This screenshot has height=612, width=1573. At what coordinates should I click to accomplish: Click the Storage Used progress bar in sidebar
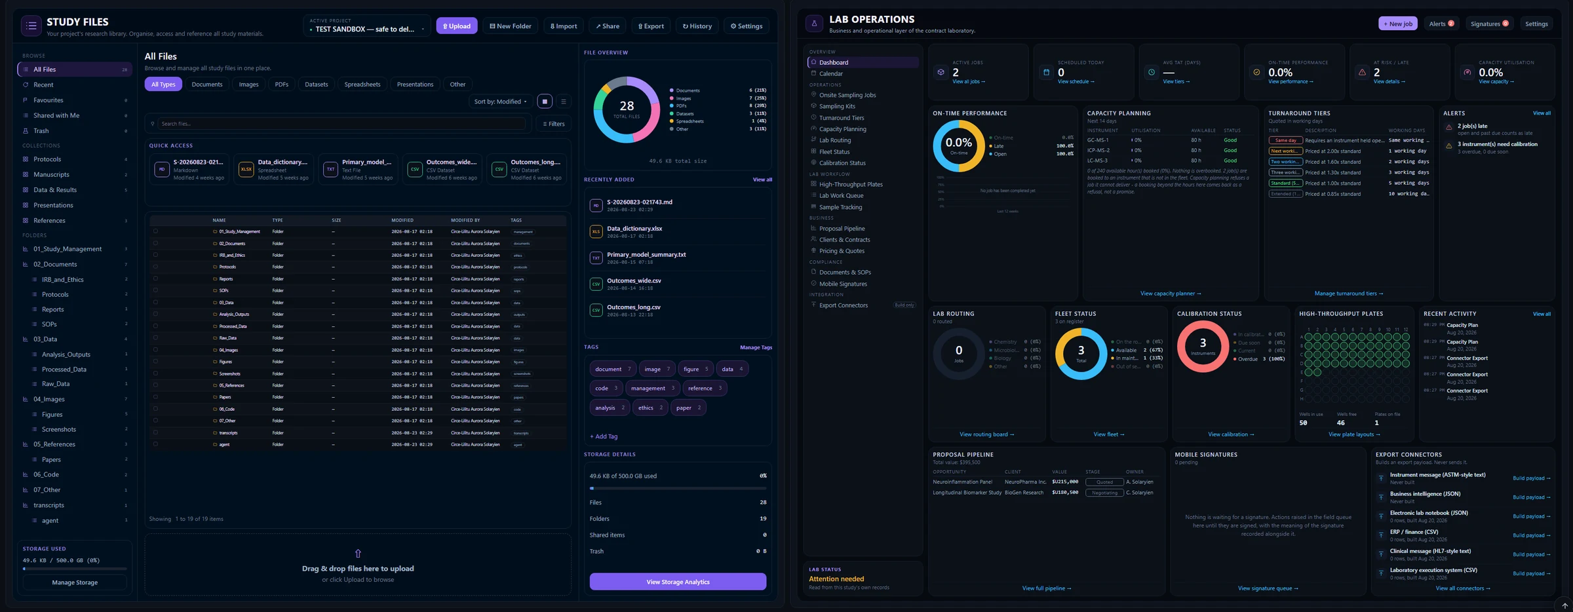[x=75, y=569]
